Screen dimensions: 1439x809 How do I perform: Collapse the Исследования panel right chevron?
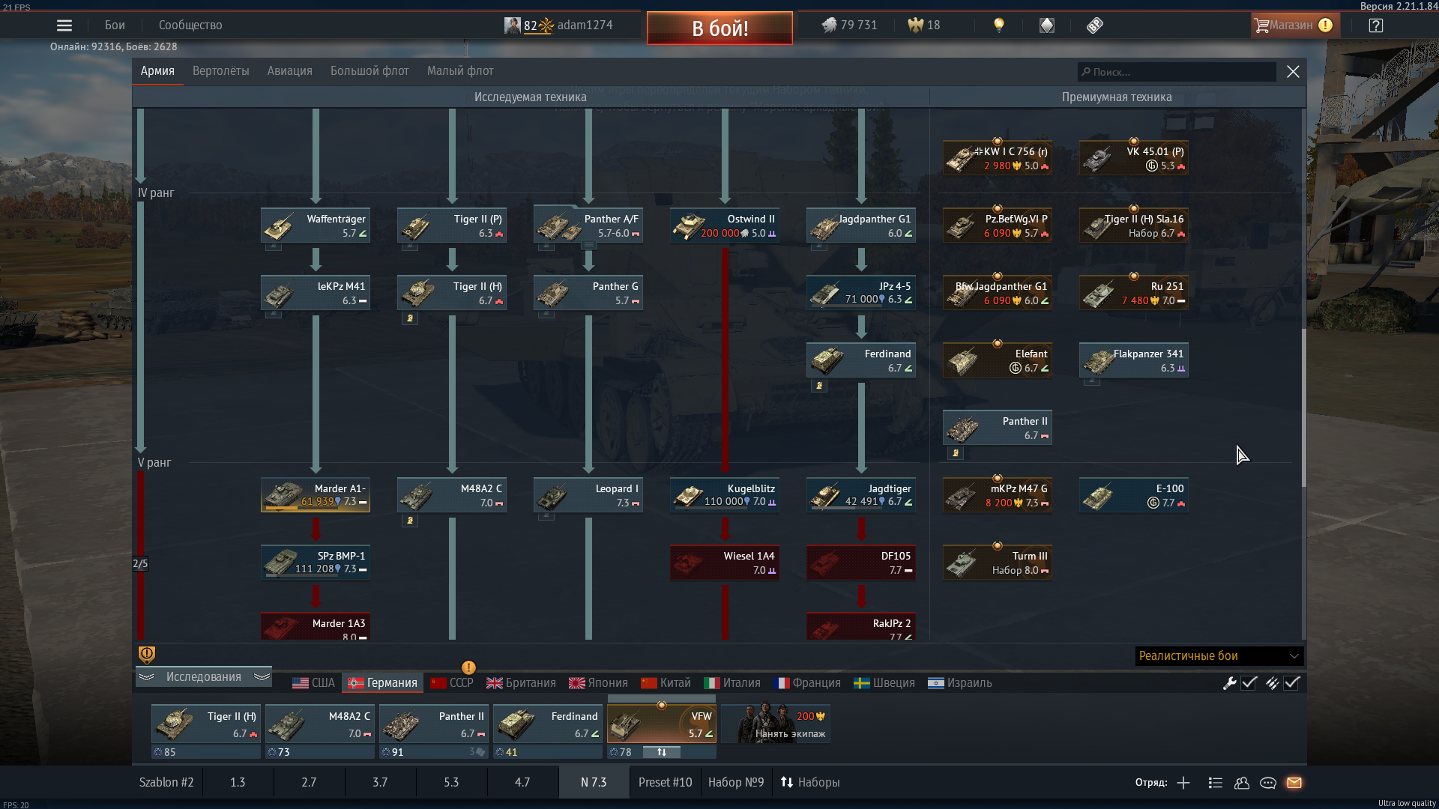[x=262, y=676]
